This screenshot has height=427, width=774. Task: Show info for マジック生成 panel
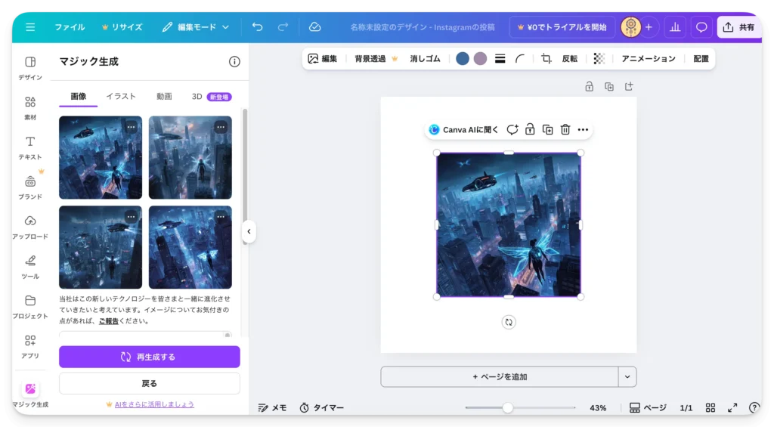(234, 62)
